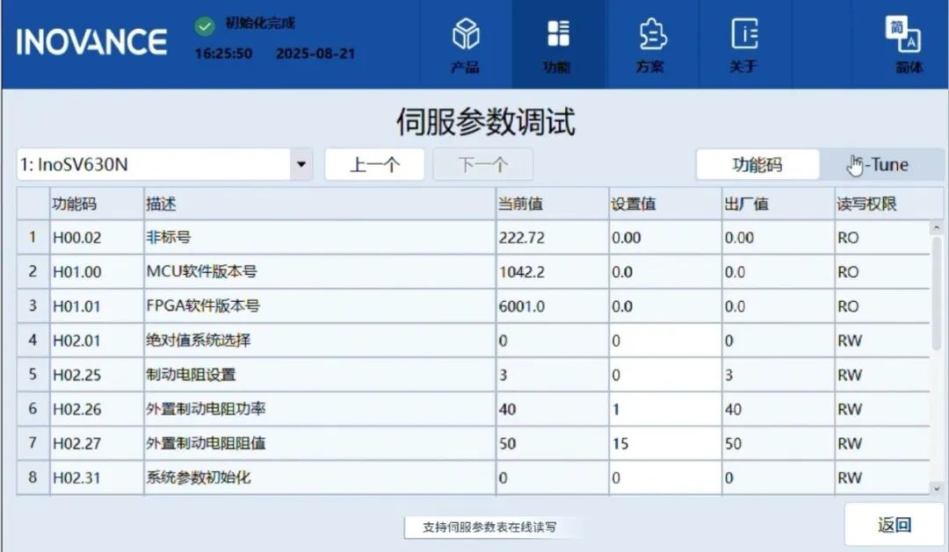
Task: Select the H01.00 function code cell
Action: coord(97,271)
